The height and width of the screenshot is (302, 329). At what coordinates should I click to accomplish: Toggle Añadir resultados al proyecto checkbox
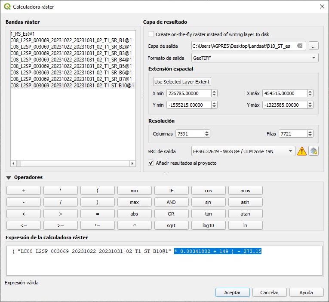[151, 163]
